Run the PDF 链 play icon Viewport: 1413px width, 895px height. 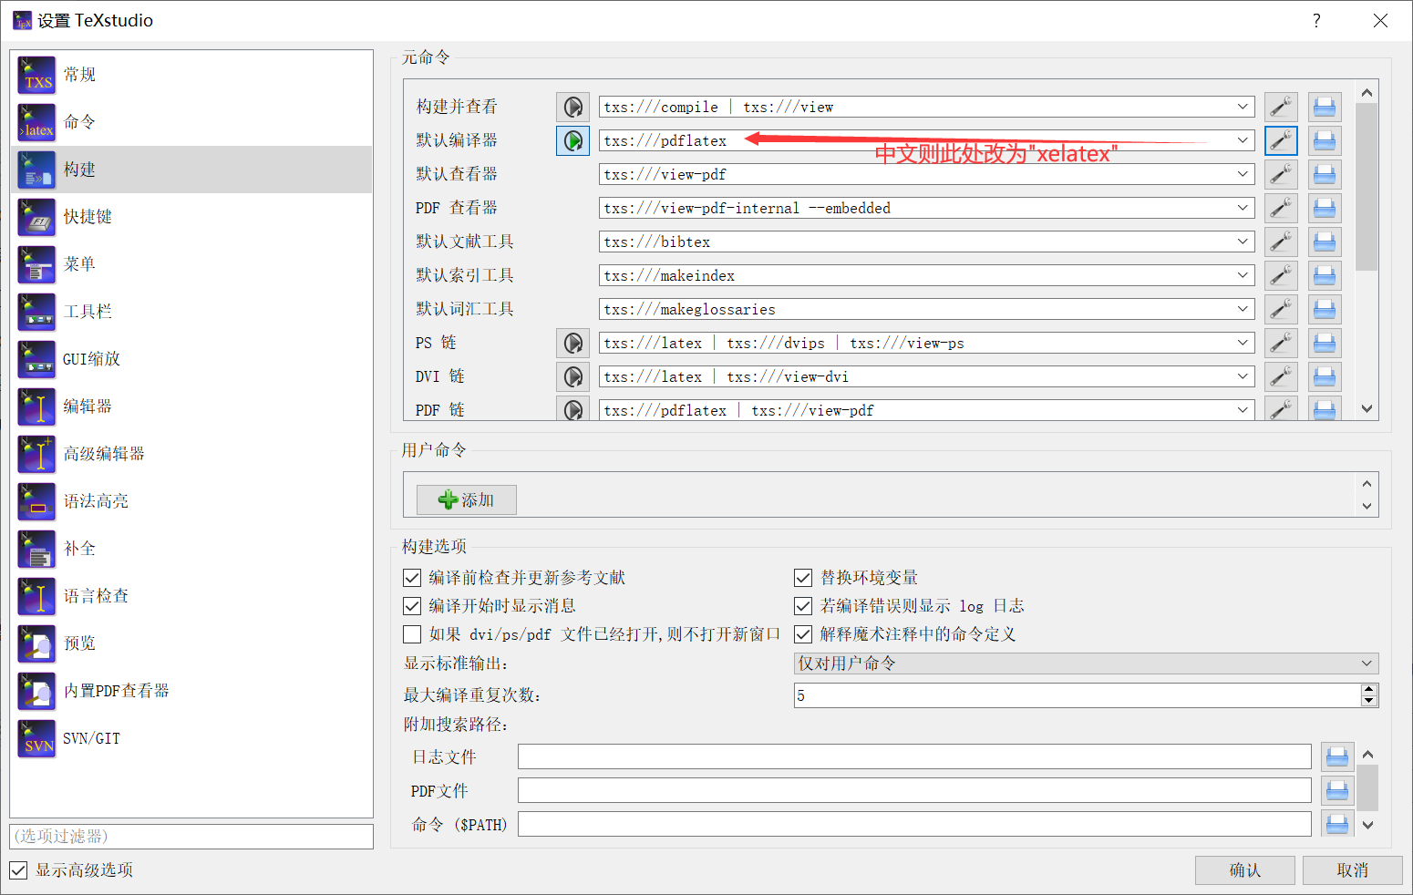[572, 409]
